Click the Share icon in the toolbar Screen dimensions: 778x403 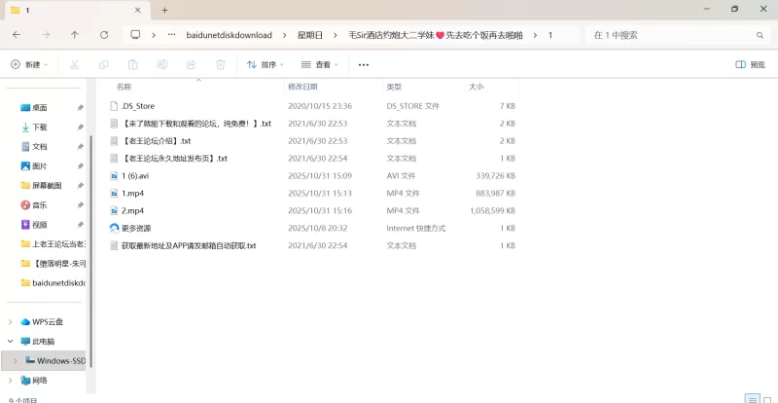(191, 64)
